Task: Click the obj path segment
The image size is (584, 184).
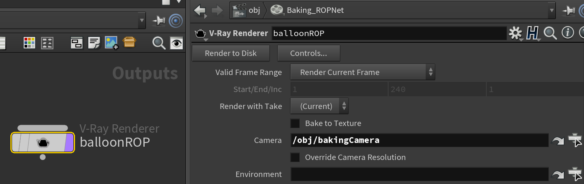Action: tap(254, 10)
